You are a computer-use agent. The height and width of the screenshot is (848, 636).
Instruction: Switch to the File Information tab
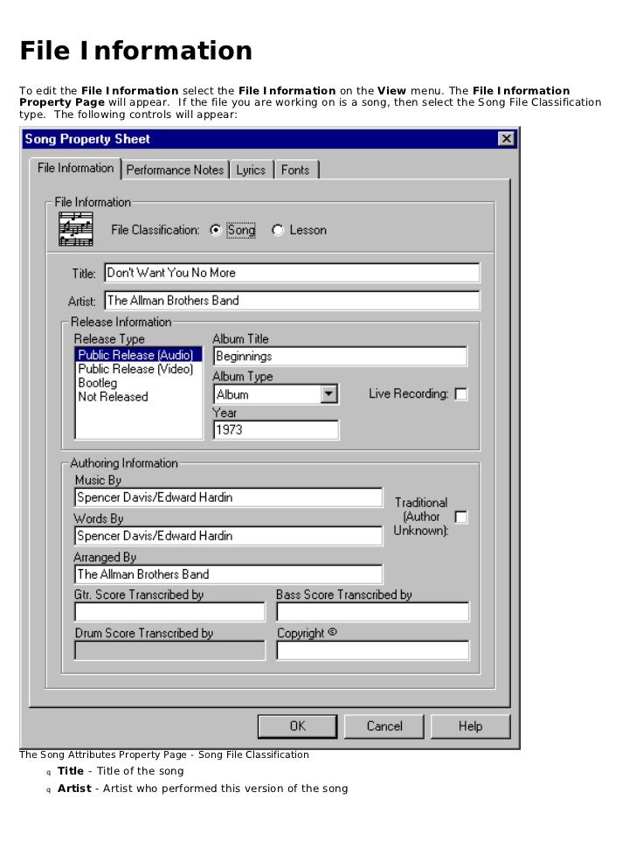click(x=75, y=168)
